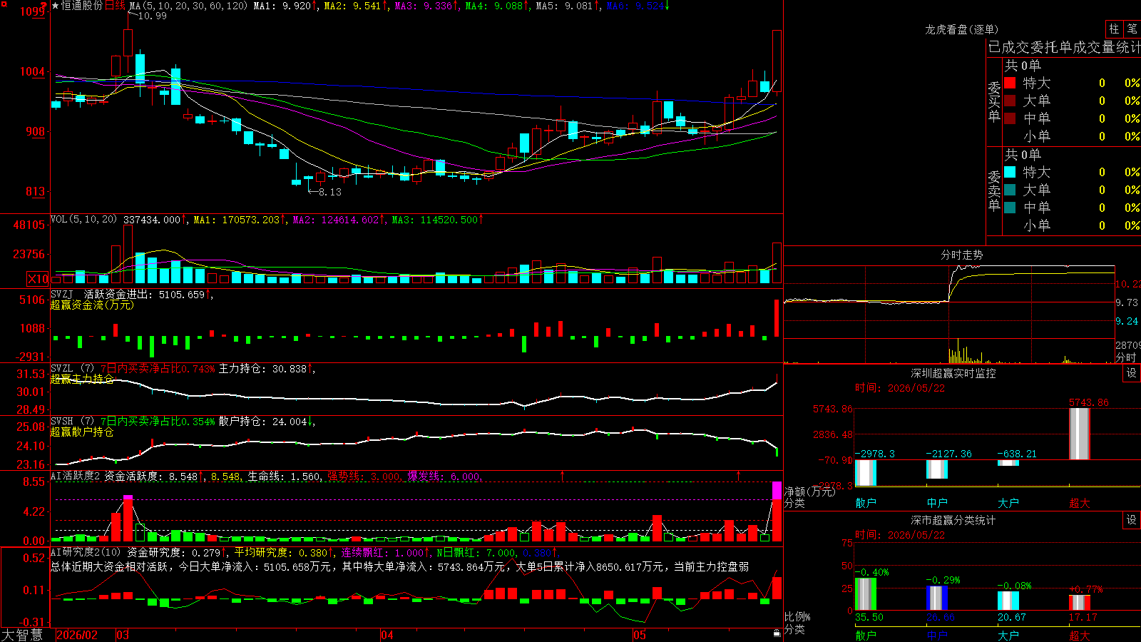Click the 比例% axis label
The image size is (1141, 642).
[x=797, y=616]
